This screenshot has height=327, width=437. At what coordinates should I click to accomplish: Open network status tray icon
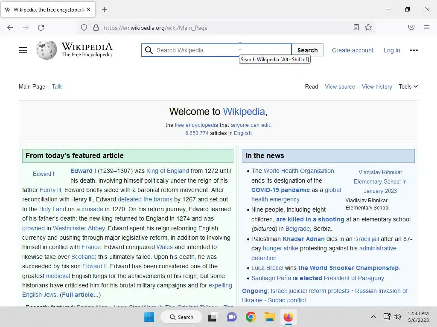[x=387, y=317]
